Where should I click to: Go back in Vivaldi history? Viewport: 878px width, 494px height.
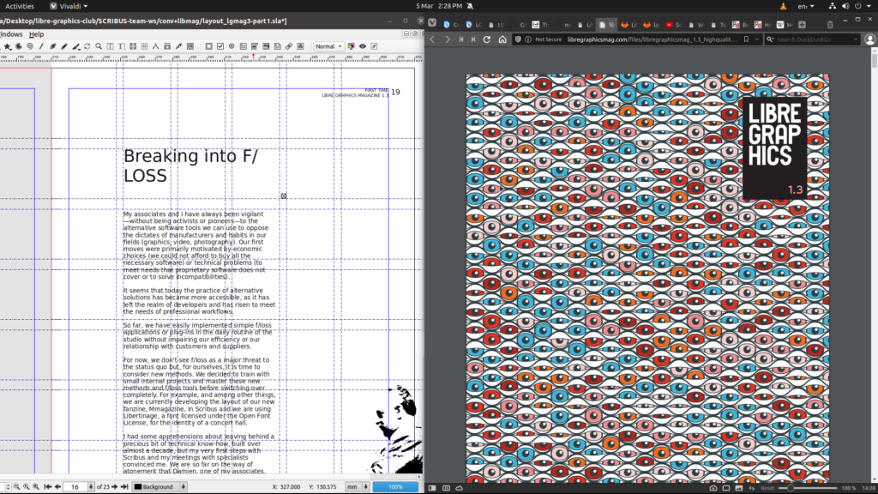coord(432,39)
